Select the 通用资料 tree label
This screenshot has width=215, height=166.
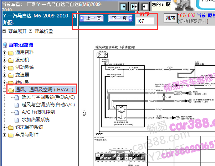coord(25,52)
